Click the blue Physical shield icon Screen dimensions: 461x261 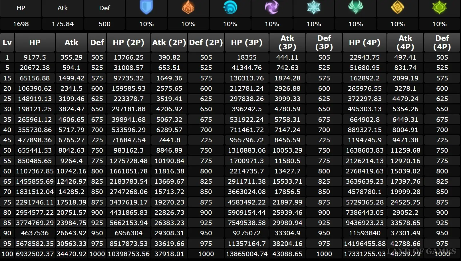click(x=146, y=7)
